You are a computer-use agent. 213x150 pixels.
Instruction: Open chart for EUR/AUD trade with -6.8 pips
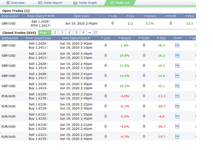[x=177, y=116]
